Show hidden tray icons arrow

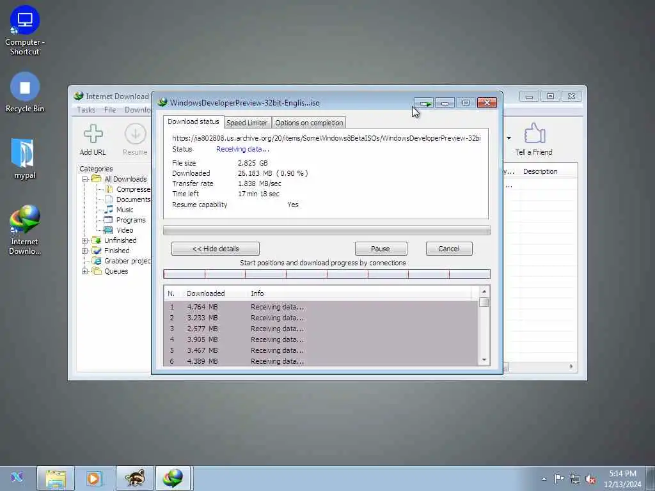click(544, 479)
